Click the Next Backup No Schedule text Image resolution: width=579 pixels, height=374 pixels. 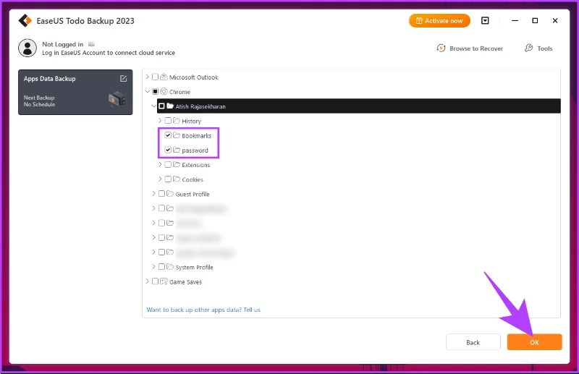click(39, 101)
